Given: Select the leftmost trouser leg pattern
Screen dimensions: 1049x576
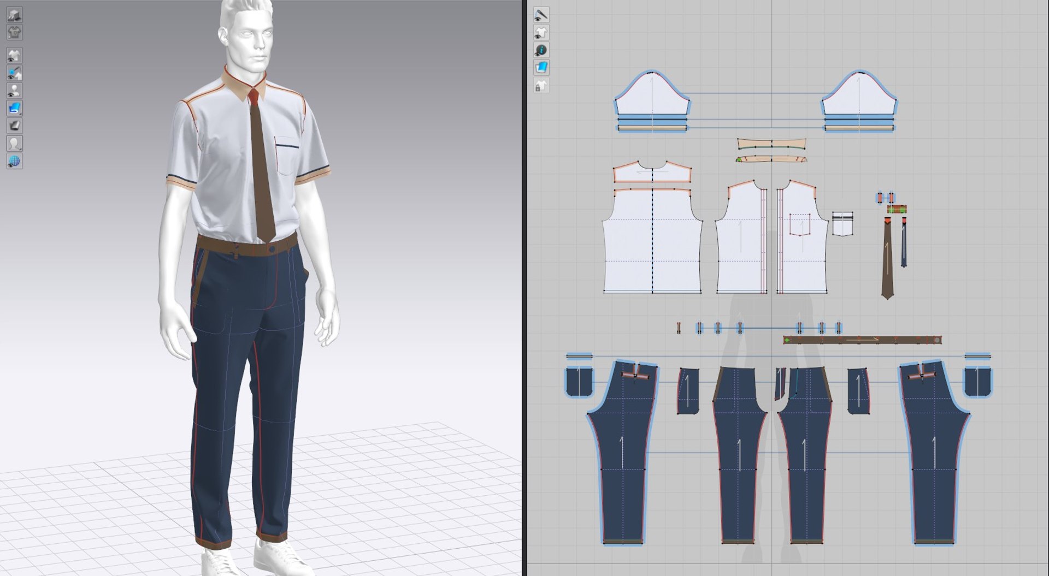Looking at the screenshot, I should 623,453.
